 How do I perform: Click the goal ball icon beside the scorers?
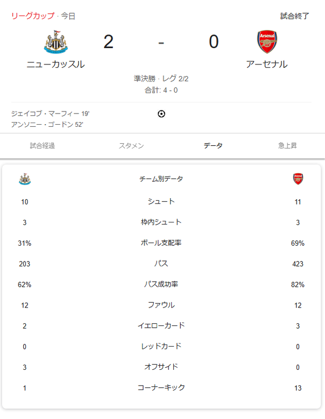(161, 114)
